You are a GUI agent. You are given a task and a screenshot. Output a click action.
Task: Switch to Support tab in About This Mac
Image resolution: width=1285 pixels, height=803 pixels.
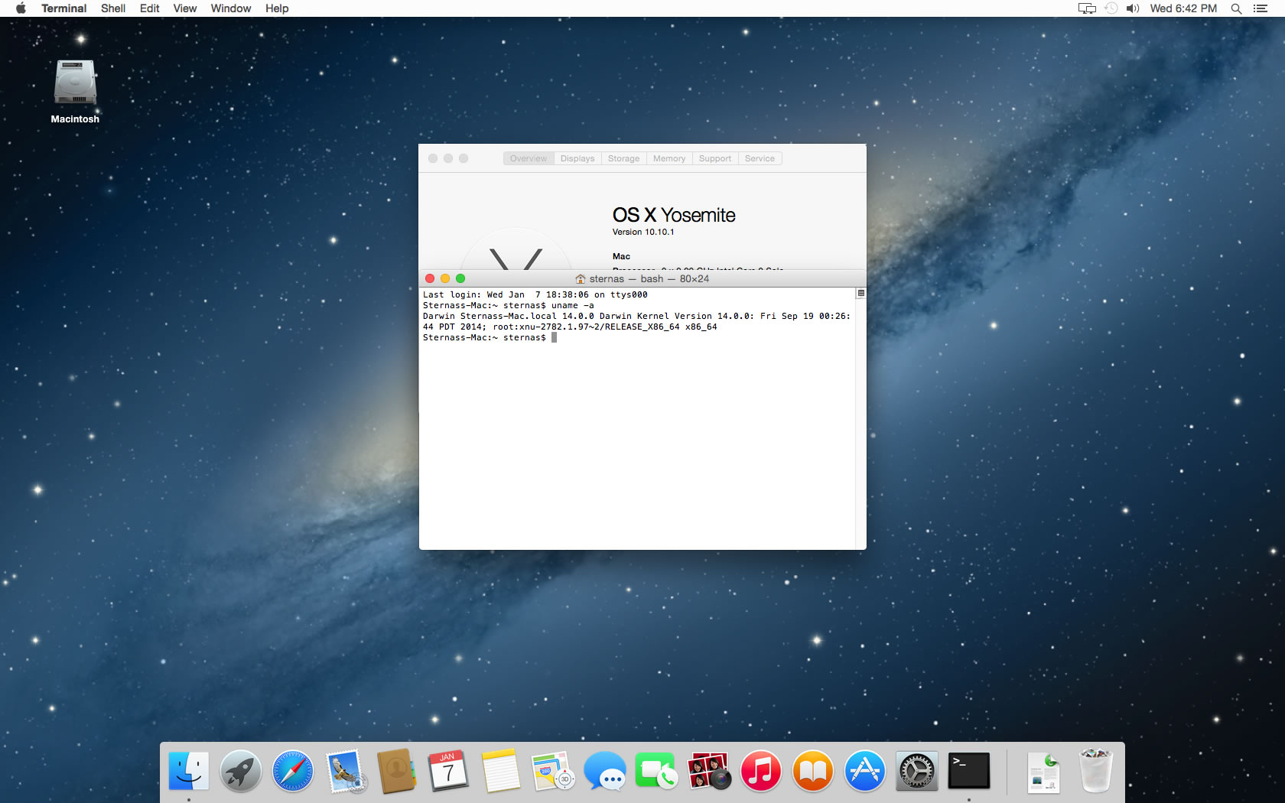point(715,158)
